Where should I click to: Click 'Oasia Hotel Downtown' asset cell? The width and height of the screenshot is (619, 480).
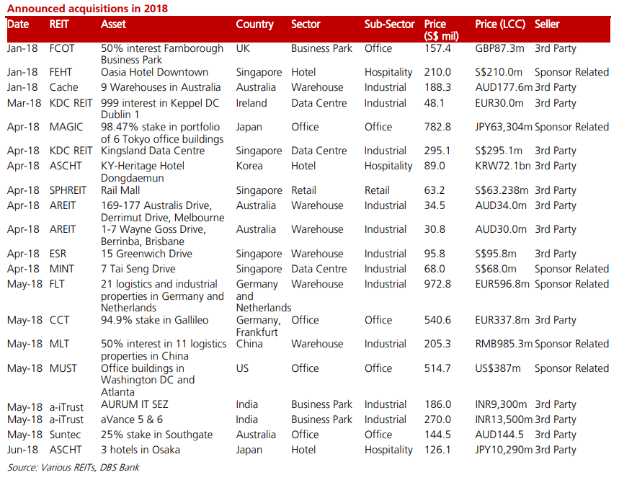click(x=154, y=72)
